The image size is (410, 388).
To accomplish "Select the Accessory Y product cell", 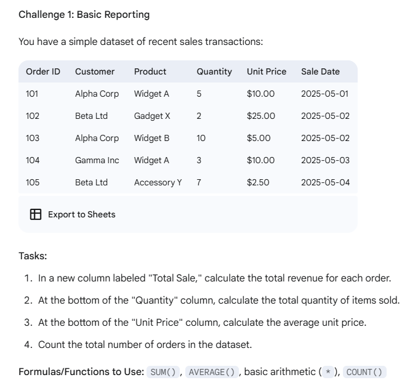I will click(x=158, y=182).
